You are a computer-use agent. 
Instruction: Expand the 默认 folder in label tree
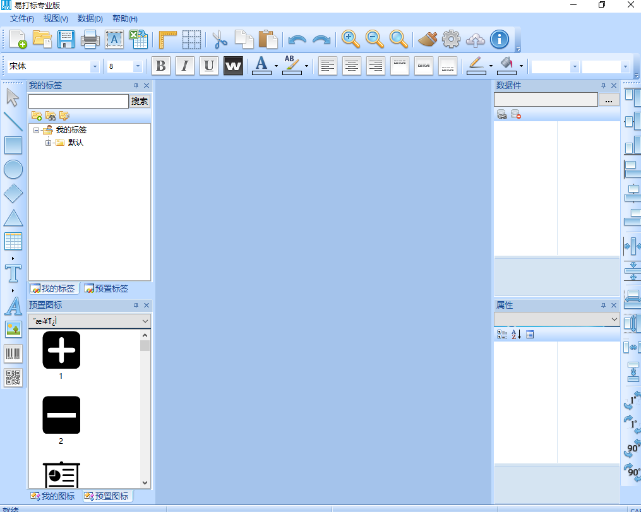[49, 143]
